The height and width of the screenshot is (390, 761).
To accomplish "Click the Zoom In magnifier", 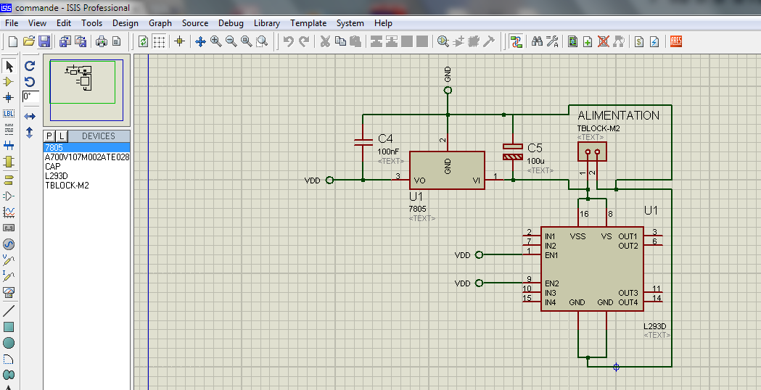I will pos(216,41).
